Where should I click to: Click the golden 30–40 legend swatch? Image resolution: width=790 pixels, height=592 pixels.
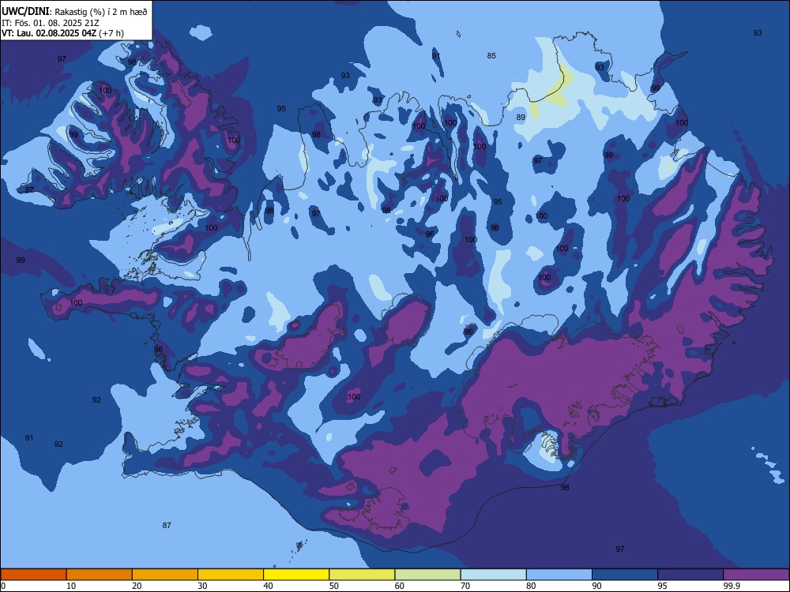click(231, 575)
